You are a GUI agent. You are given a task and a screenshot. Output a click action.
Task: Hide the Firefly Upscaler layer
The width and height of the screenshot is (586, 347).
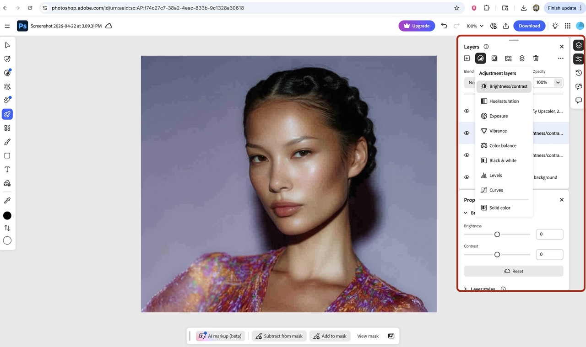[467, 111]
